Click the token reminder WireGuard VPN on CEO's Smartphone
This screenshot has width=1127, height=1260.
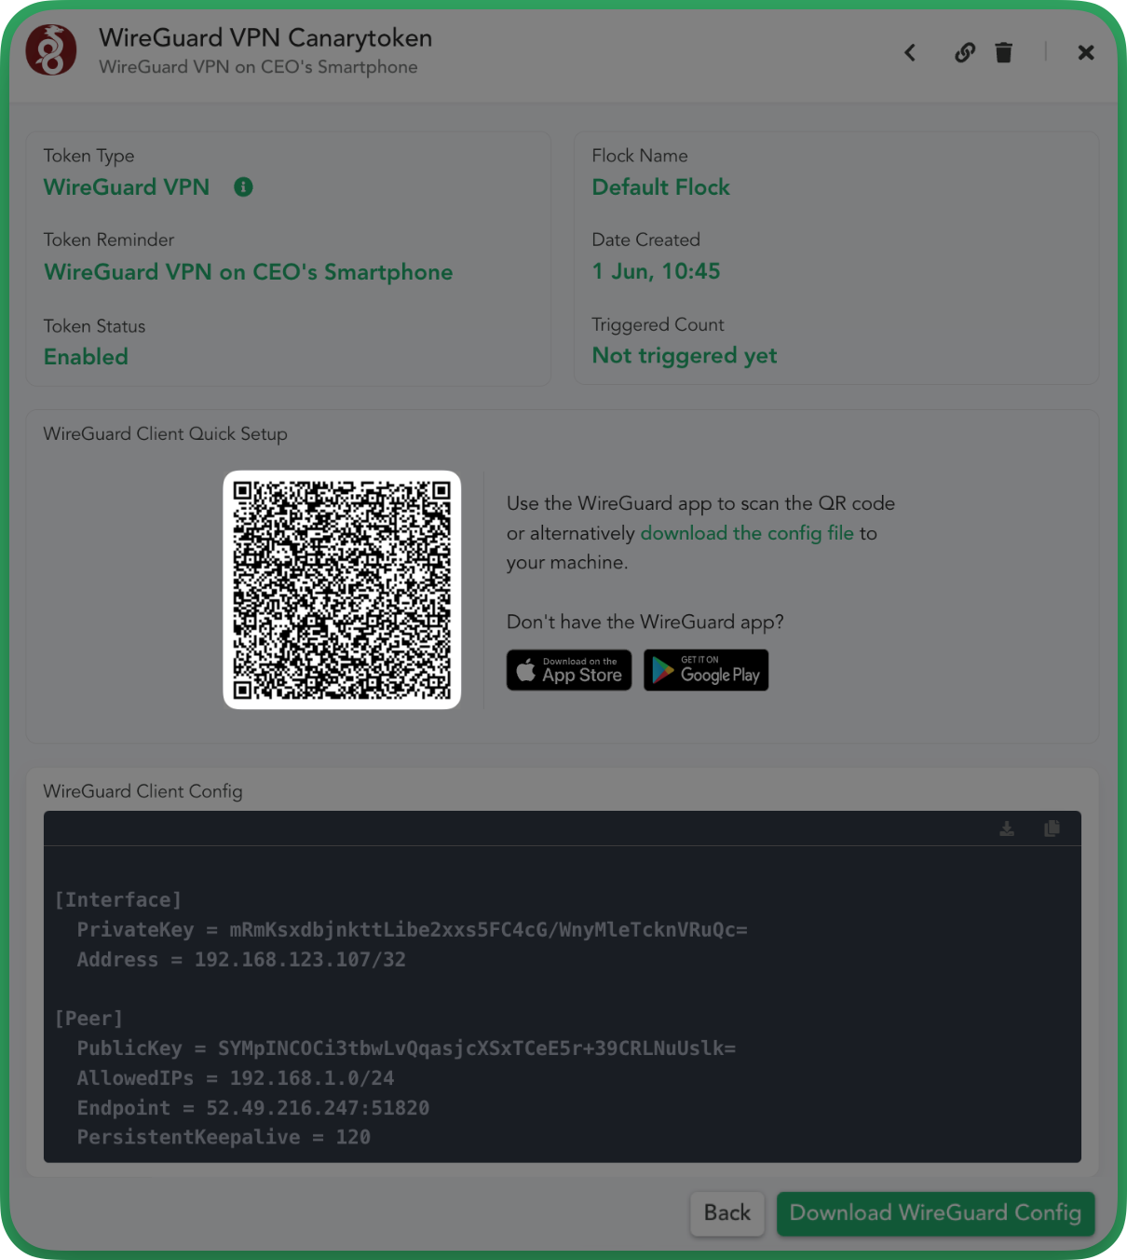tap(249, 272)
